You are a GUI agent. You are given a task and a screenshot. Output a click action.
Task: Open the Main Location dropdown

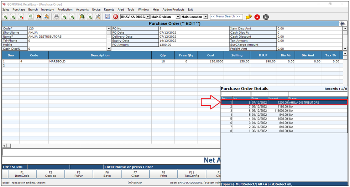coord(205,17)
